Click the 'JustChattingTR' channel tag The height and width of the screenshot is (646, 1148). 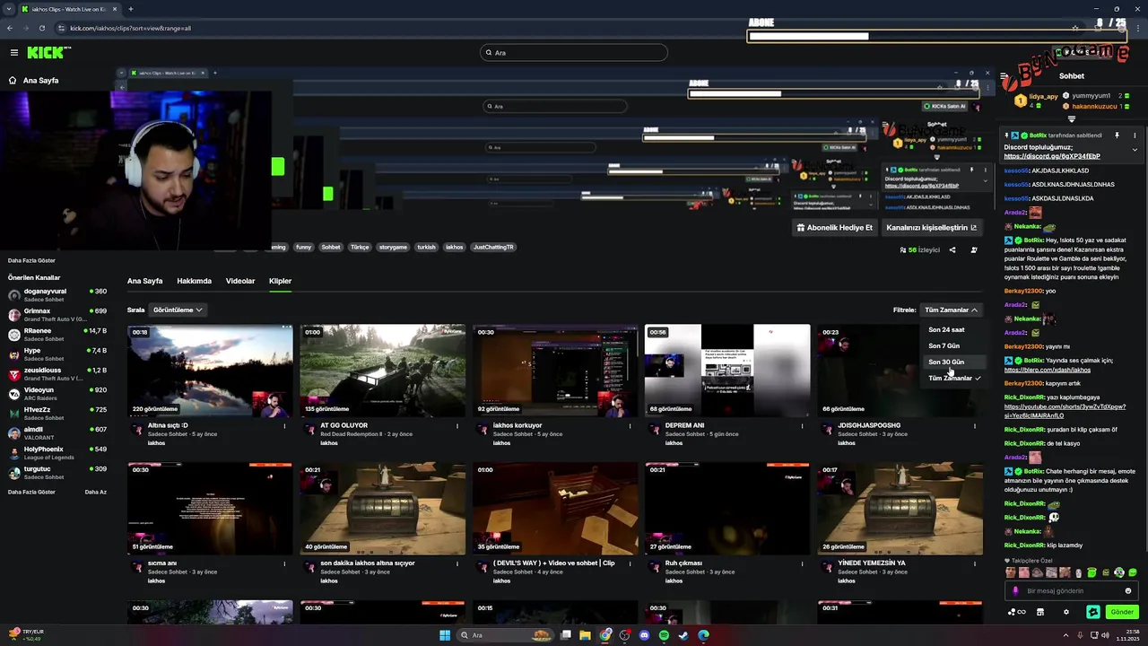click(493, 247)
